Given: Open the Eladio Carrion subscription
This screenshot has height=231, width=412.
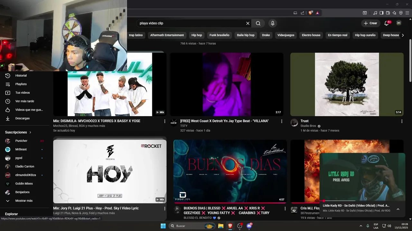Looking at the screenshot, I should [x=25, y=167].
